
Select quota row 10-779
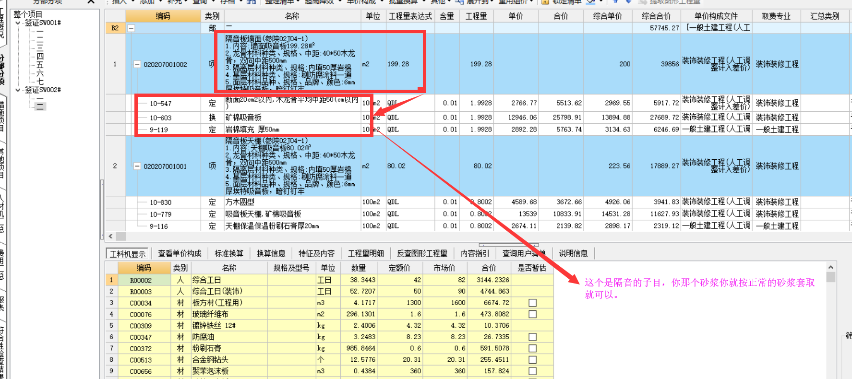(160, 214)
